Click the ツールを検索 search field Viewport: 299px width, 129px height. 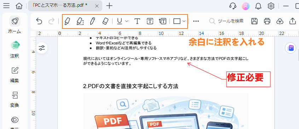click(x=226, y=21)
